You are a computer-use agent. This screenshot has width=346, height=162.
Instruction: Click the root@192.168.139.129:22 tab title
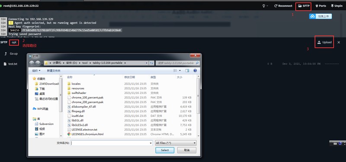click(x=21, y=6)
